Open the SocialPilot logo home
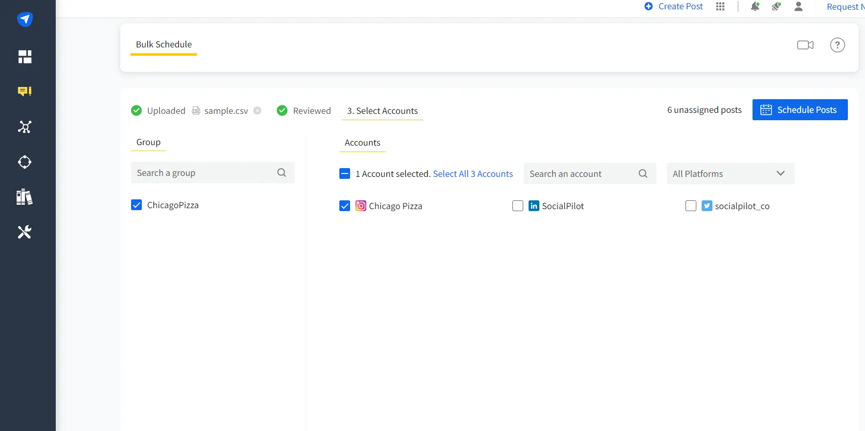Screen dimensions: 865x431 coord(25,19)
